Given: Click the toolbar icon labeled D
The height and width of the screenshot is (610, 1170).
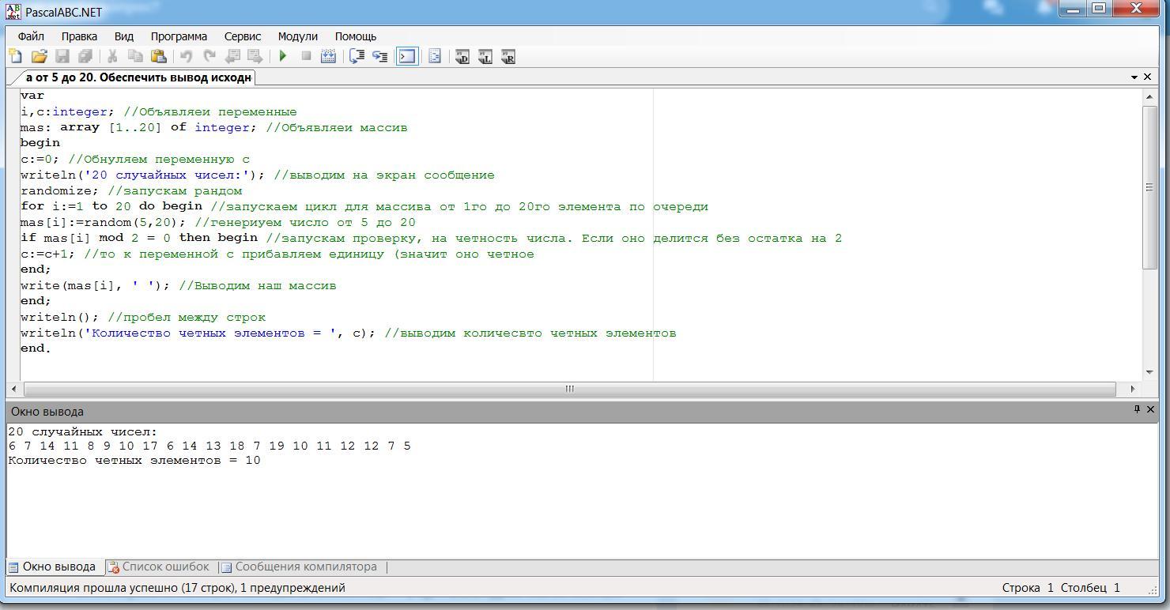Looking at the screenshot, I should 462,56.
